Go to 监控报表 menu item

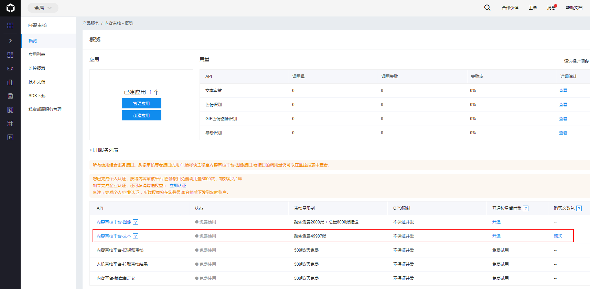tap(37, 68)
